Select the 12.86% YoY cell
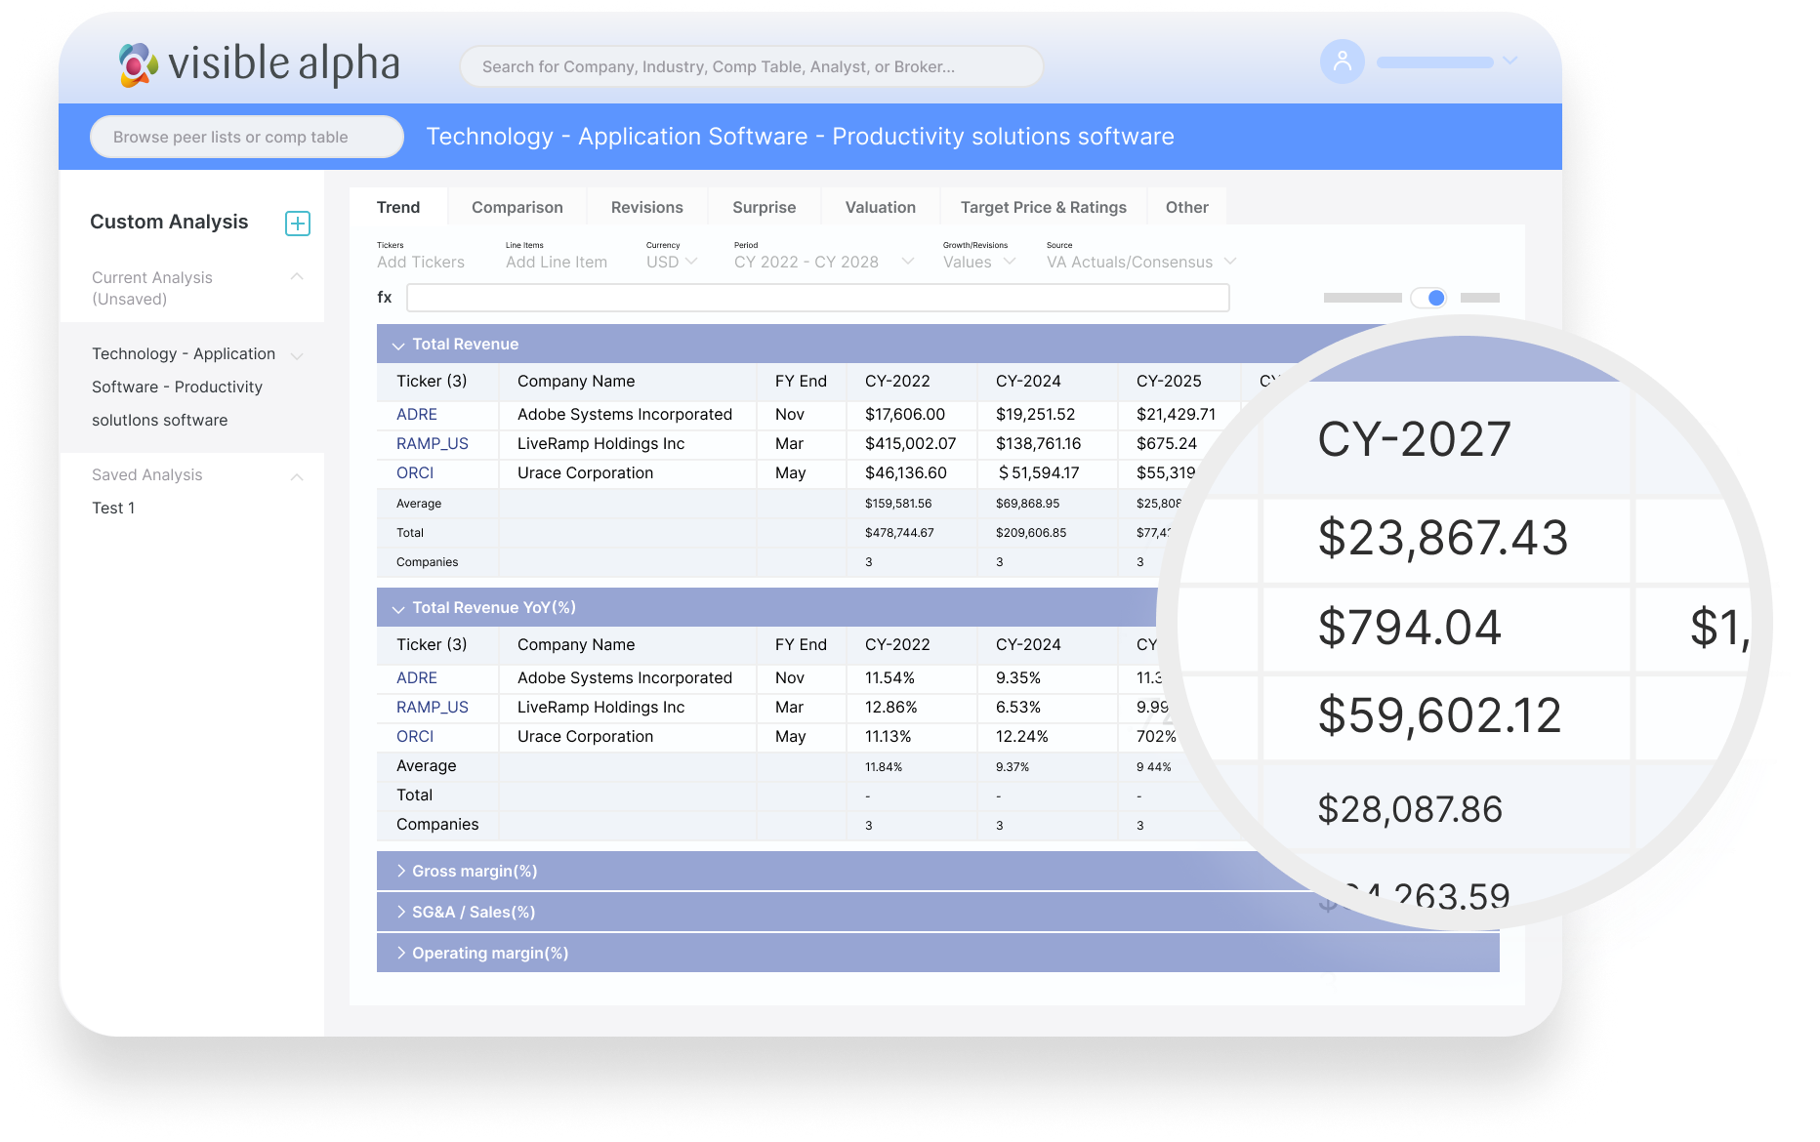Image resolution: width=1820 pixels, height=1142 pixels. [x=891, y=707]
